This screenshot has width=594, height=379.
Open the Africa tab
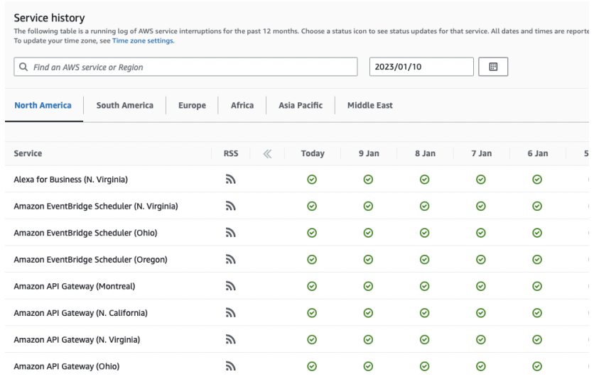point(242,105)
